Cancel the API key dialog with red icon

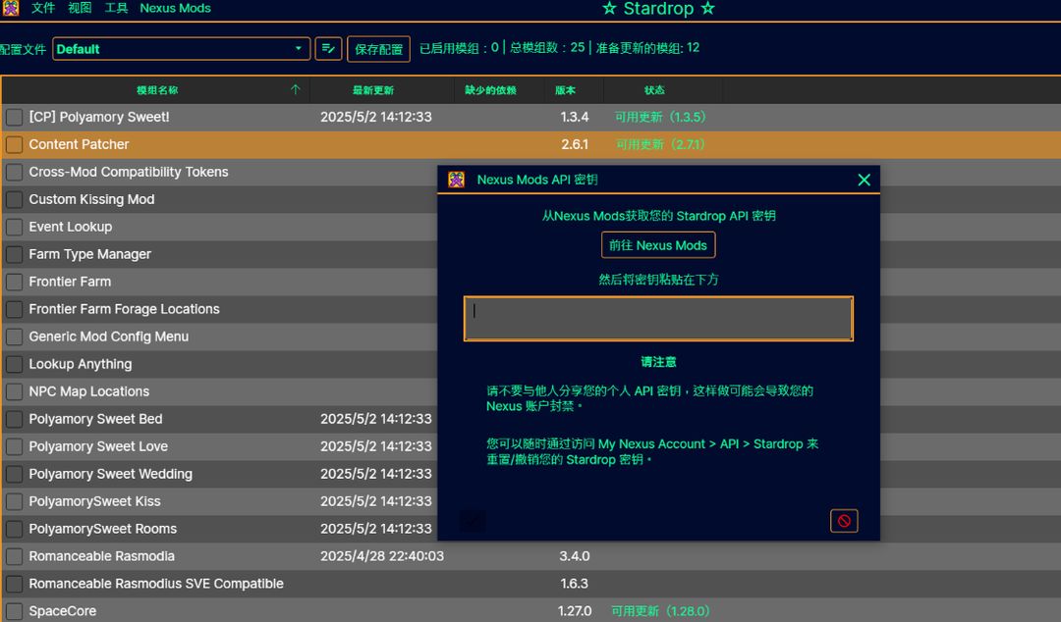(844, 521)
